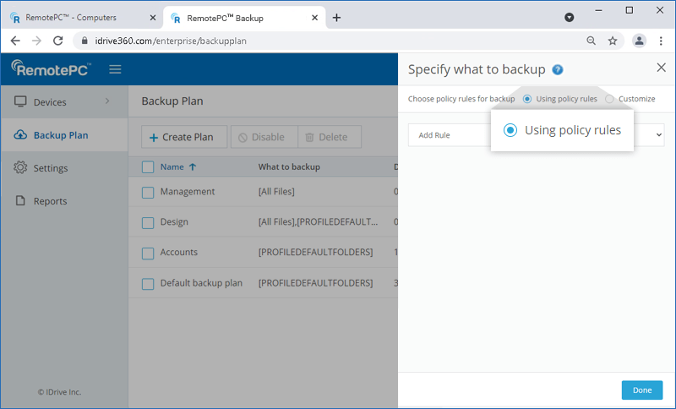Screen dimensions: 676x409
Task: Click the hamburger menu icon
Action: (x=115, y=69)
